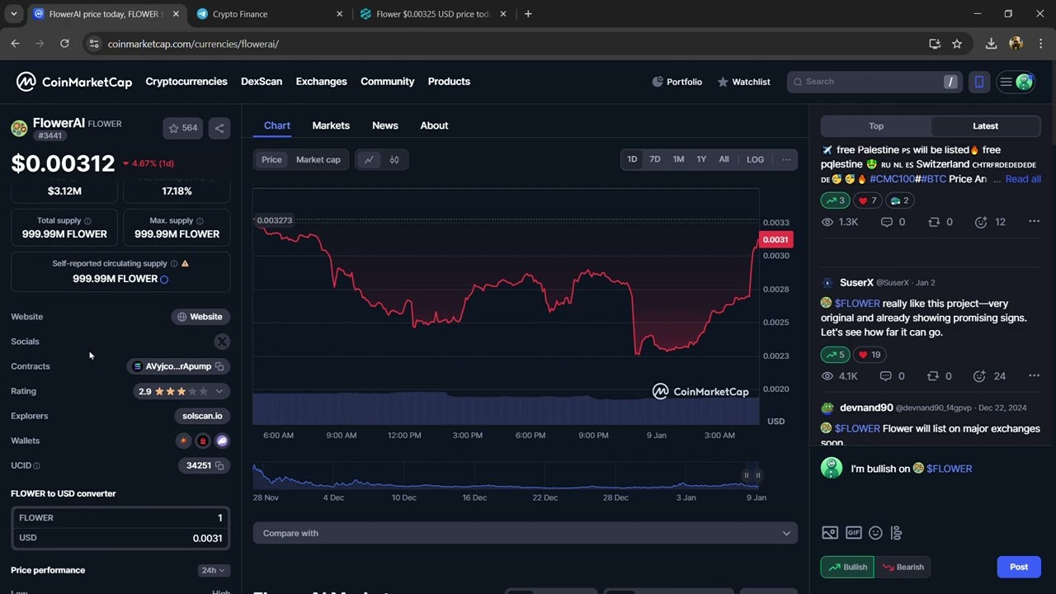The width and height of the screenshot is (1056, 594).
Task: Open Chrome tab search dropdown
Action: [x=13, y=14]
